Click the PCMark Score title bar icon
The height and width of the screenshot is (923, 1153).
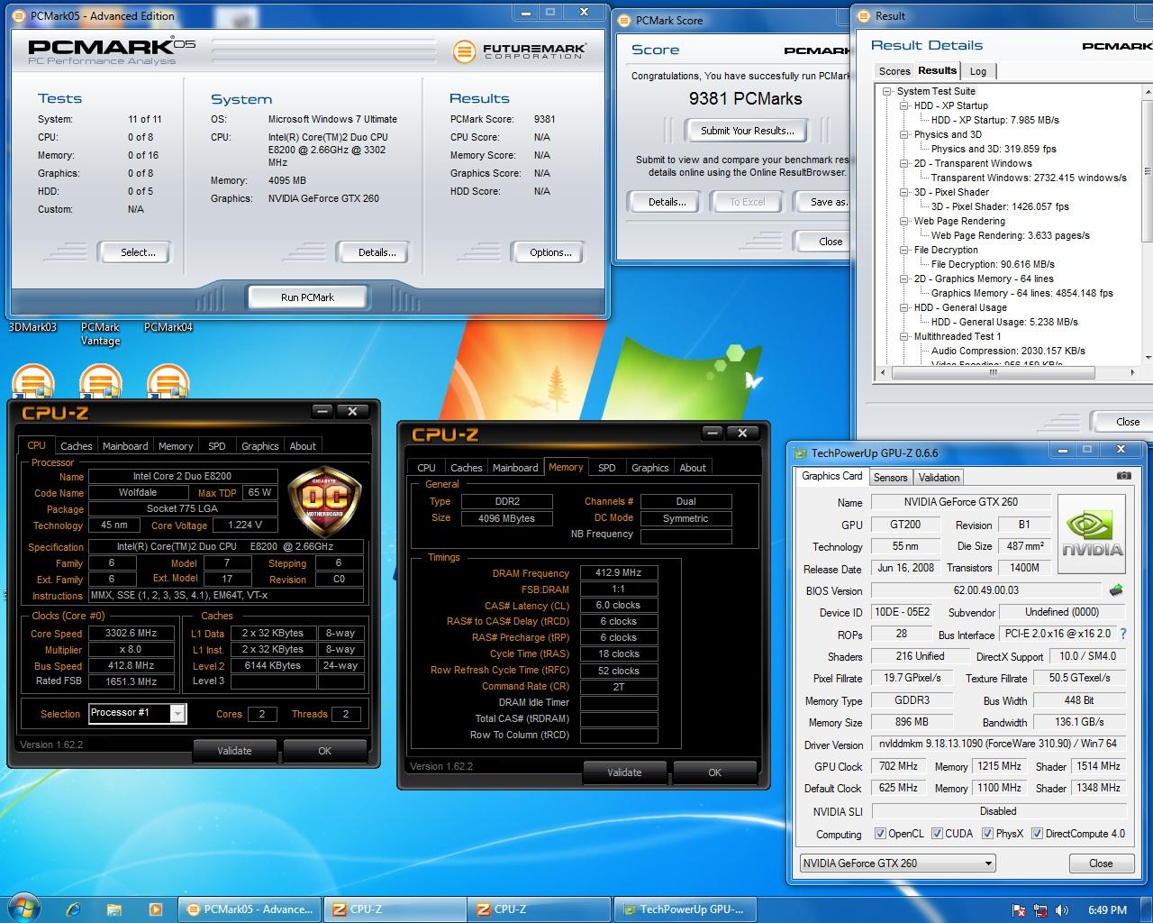(626, 20)
